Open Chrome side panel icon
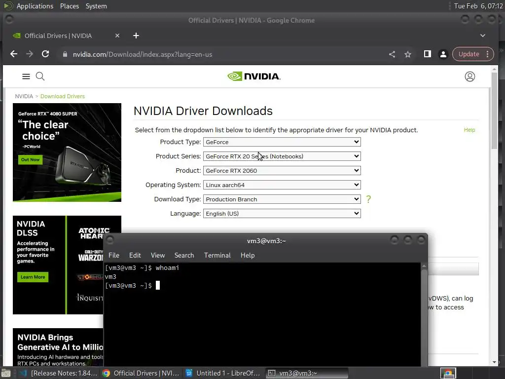Viewport: 505px width, 379px height. [x=428, y=54]
